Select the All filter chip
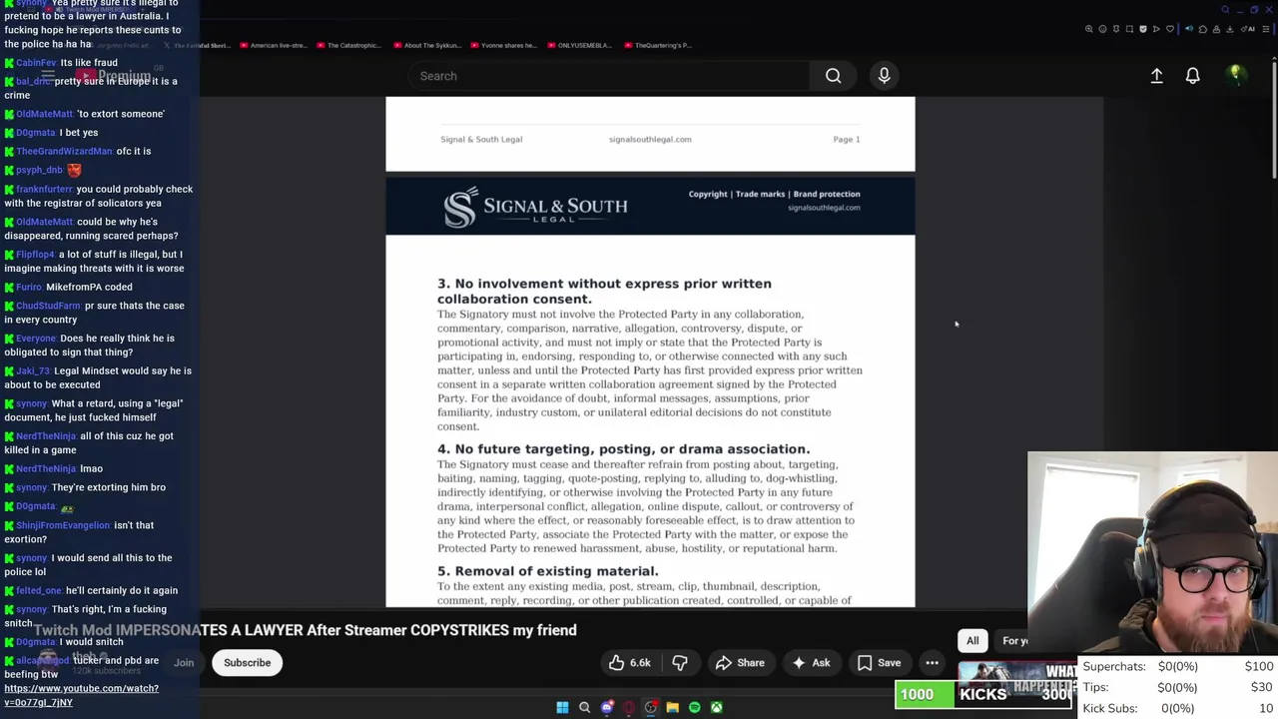Viewport: 1278px width, 719px height. [972, 641]
